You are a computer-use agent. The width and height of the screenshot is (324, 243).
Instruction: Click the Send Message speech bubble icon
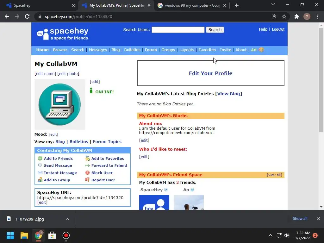40,165
